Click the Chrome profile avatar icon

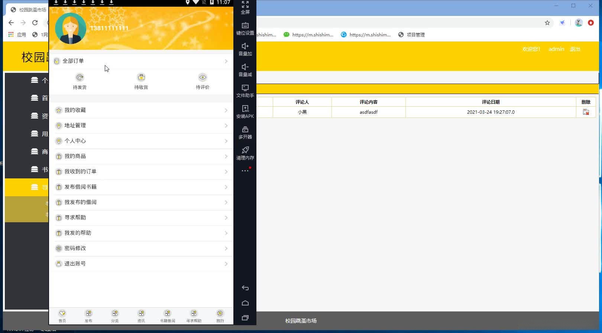click(579, 23)
